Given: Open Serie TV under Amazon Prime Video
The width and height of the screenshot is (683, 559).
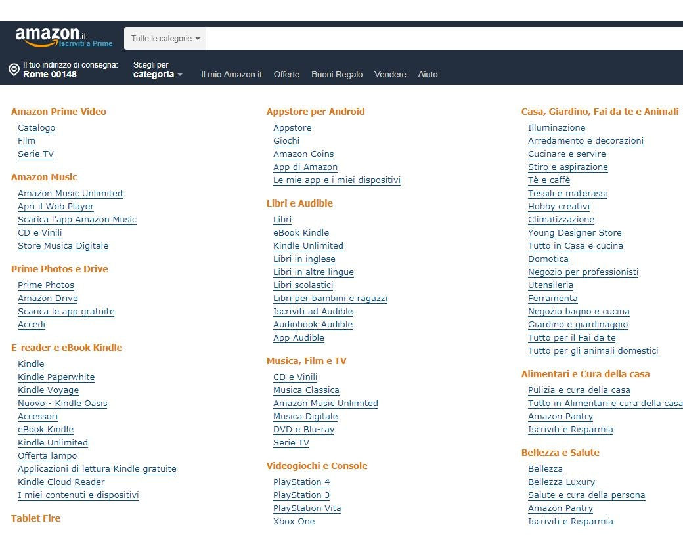Looking at the screenshot, I should tap(35, 154).
